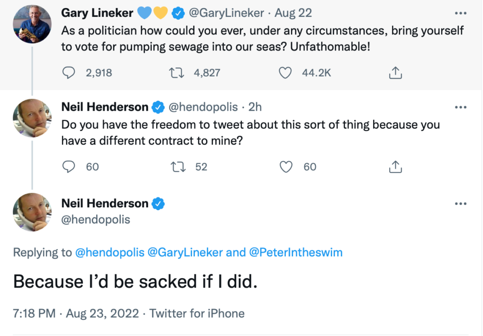Open Neil Henderson's avatar on the main tweet
This screenshot has width=483, height=336.
click(32, 212)
